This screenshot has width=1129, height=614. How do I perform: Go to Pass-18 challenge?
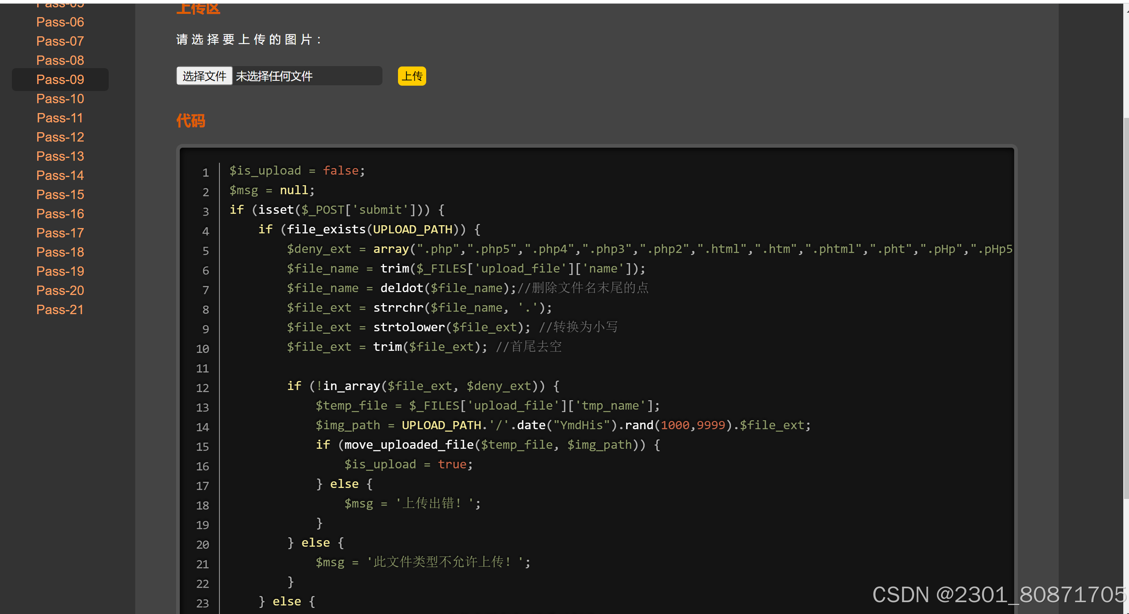60,252
